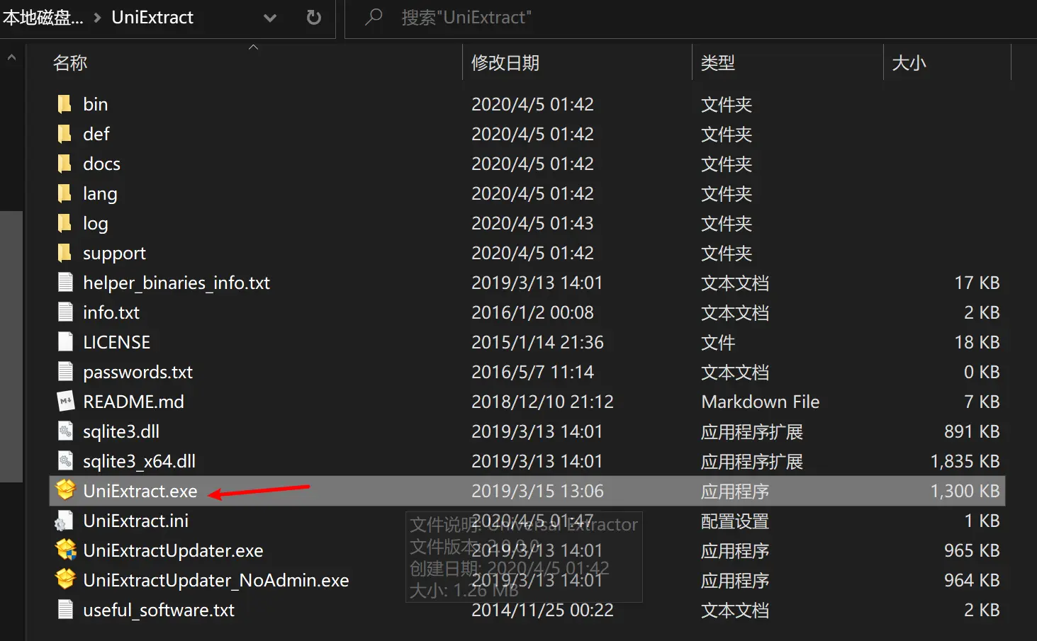Click the 搜索"UniExtract" search field

(x=638, y=18)
